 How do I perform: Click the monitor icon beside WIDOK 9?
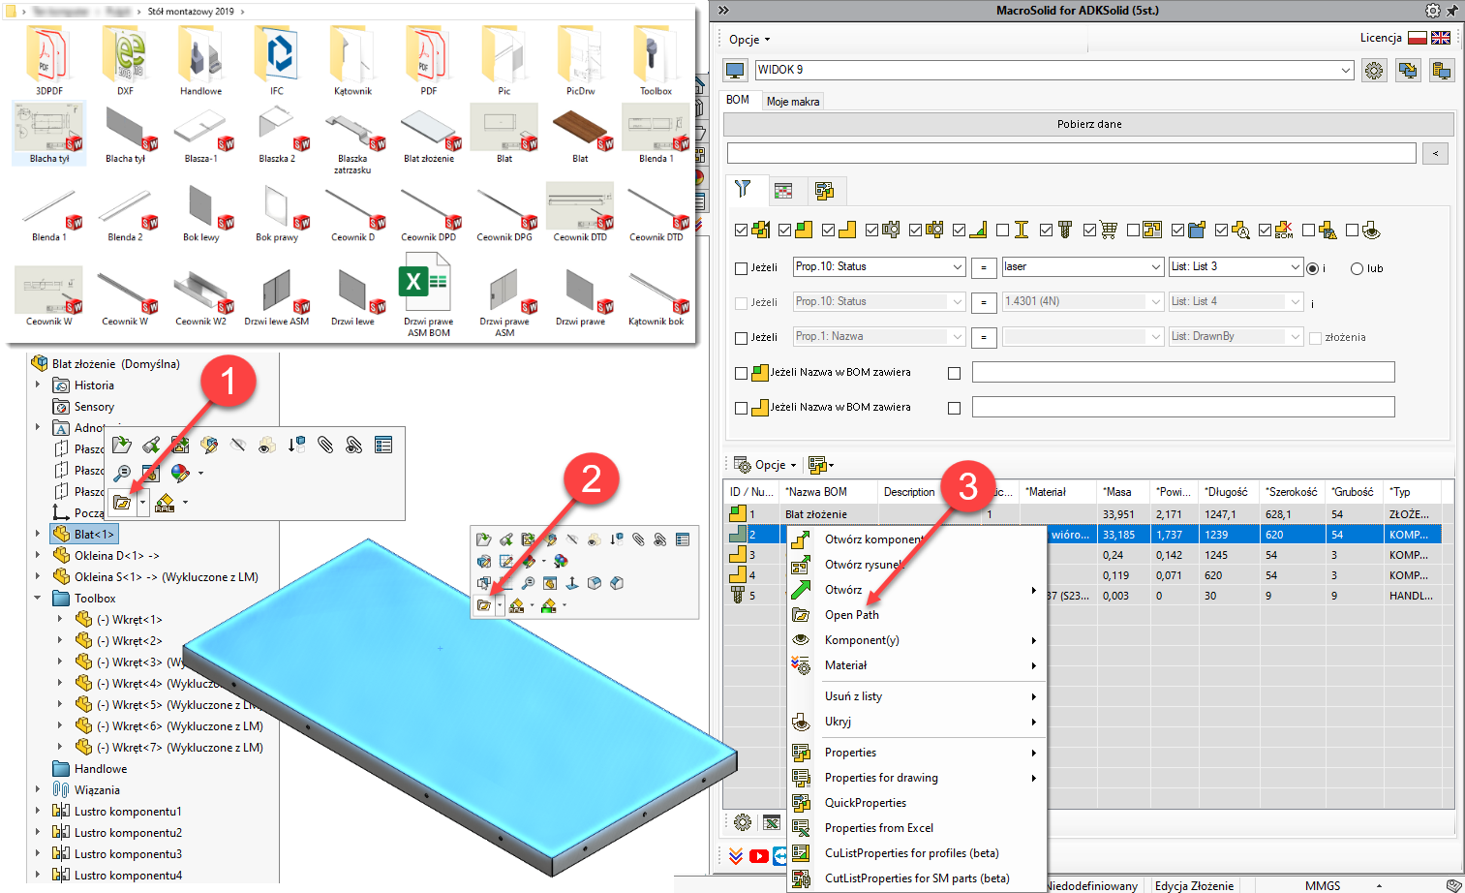point(735,71)
